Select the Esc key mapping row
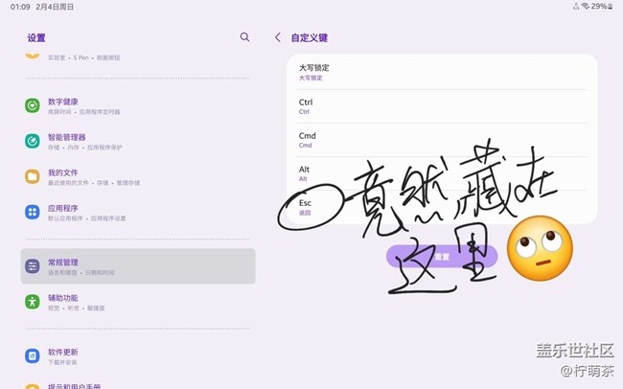 point(442,207)
